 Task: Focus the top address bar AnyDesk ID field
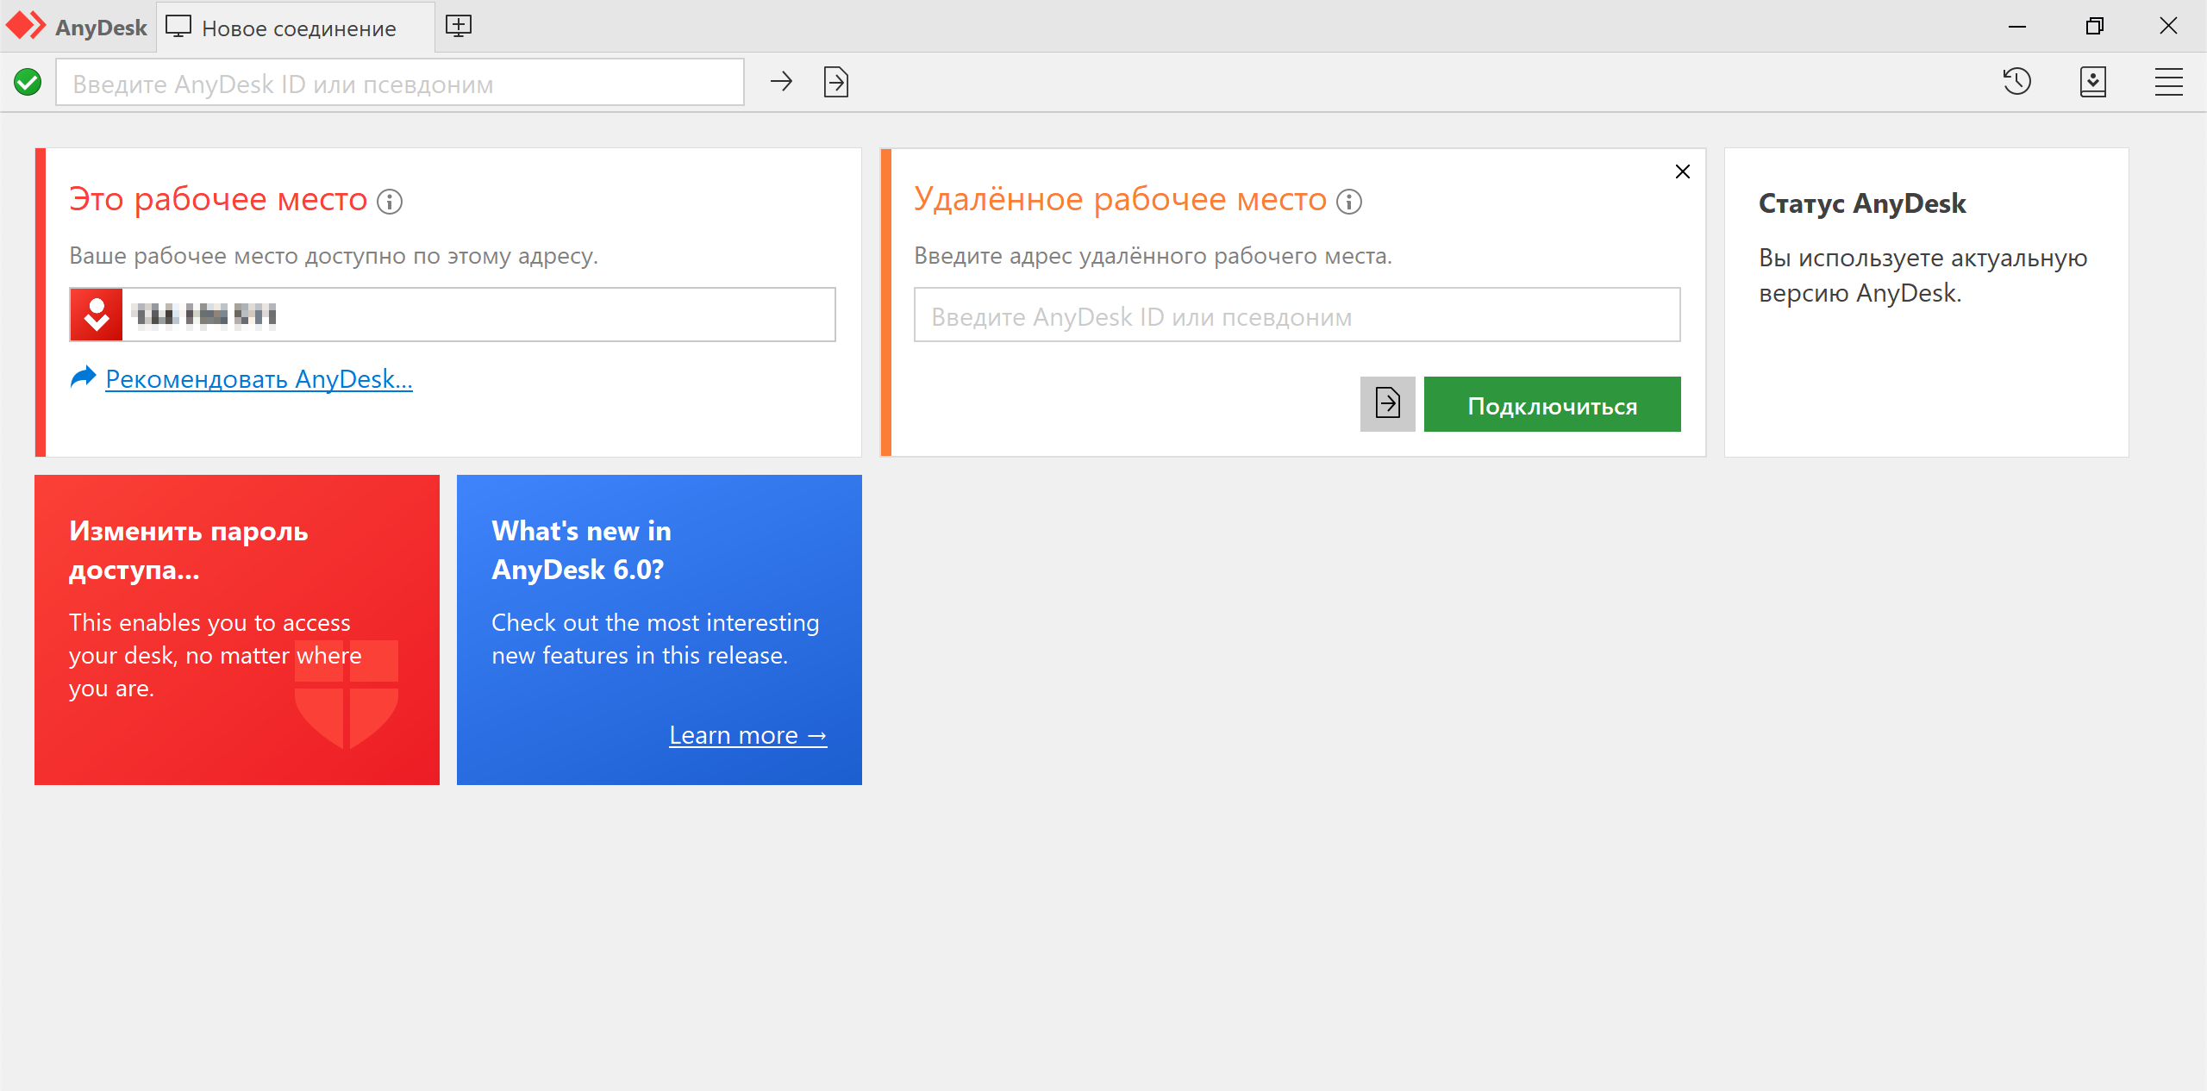pyautogui.click(x=400, y=83)
